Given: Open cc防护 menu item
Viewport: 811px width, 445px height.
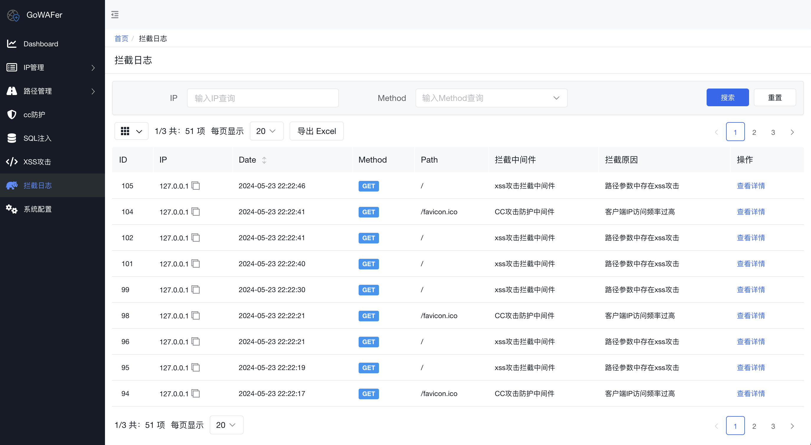Looking at the screenshot, I should coord(52,114).
